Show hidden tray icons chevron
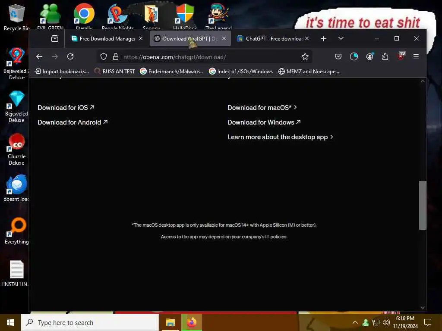Image resolution: width=442 pixels, height=331 pixels. coord(355,322)
